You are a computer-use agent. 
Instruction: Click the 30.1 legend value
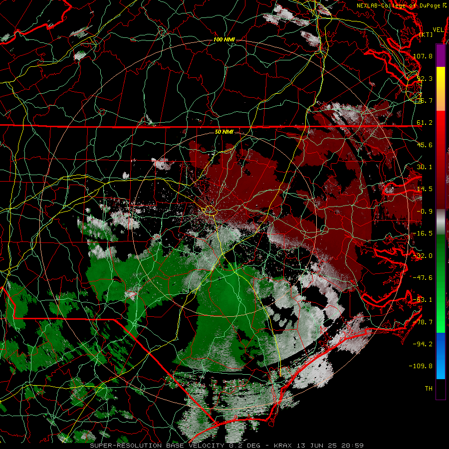point(425,167)
